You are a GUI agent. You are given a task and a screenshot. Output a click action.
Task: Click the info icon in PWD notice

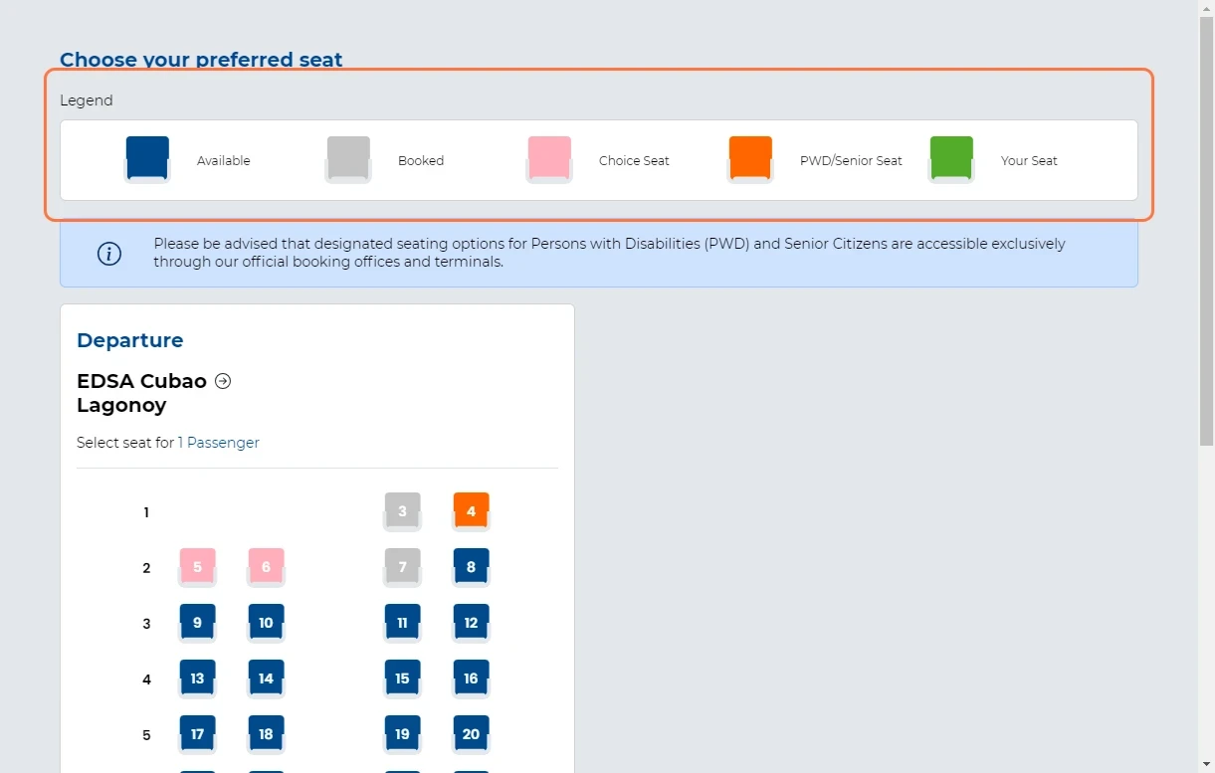[109, 254]
